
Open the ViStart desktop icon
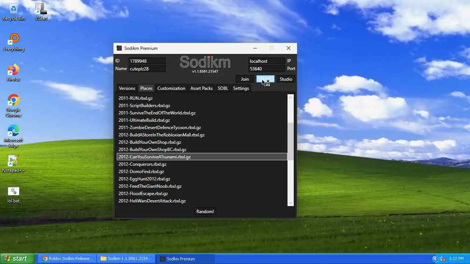(41, 12)
